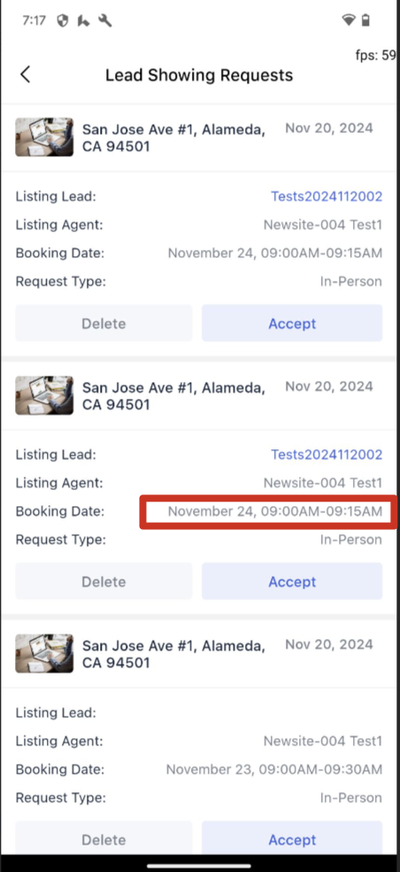The height and width of the screenshot is (872, 400).
Task: Accept the first showing request
Action: [x=292, y=323]
